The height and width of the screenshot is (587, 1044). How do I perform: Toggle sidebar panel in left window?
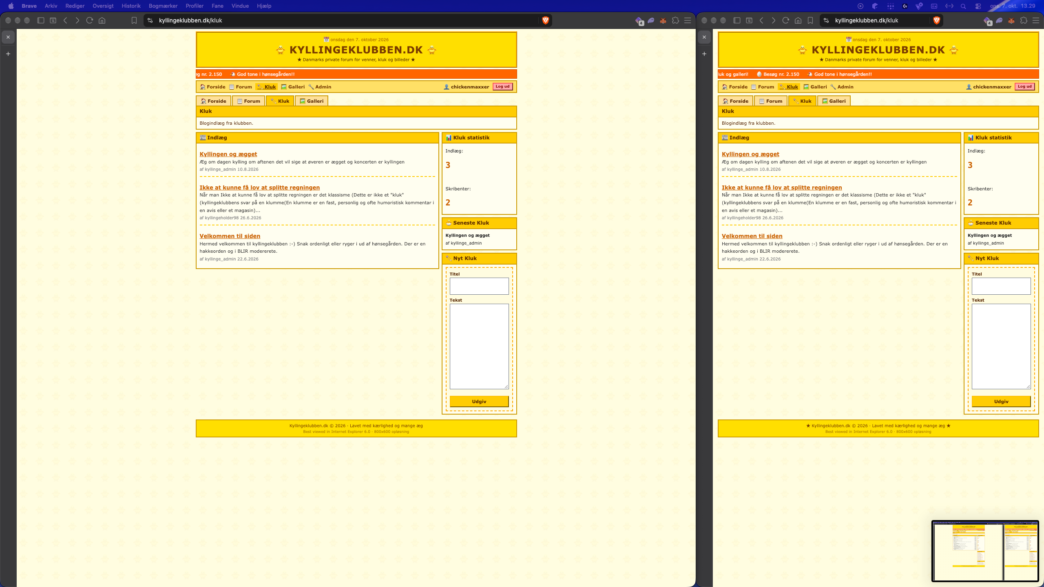point(41,20)
